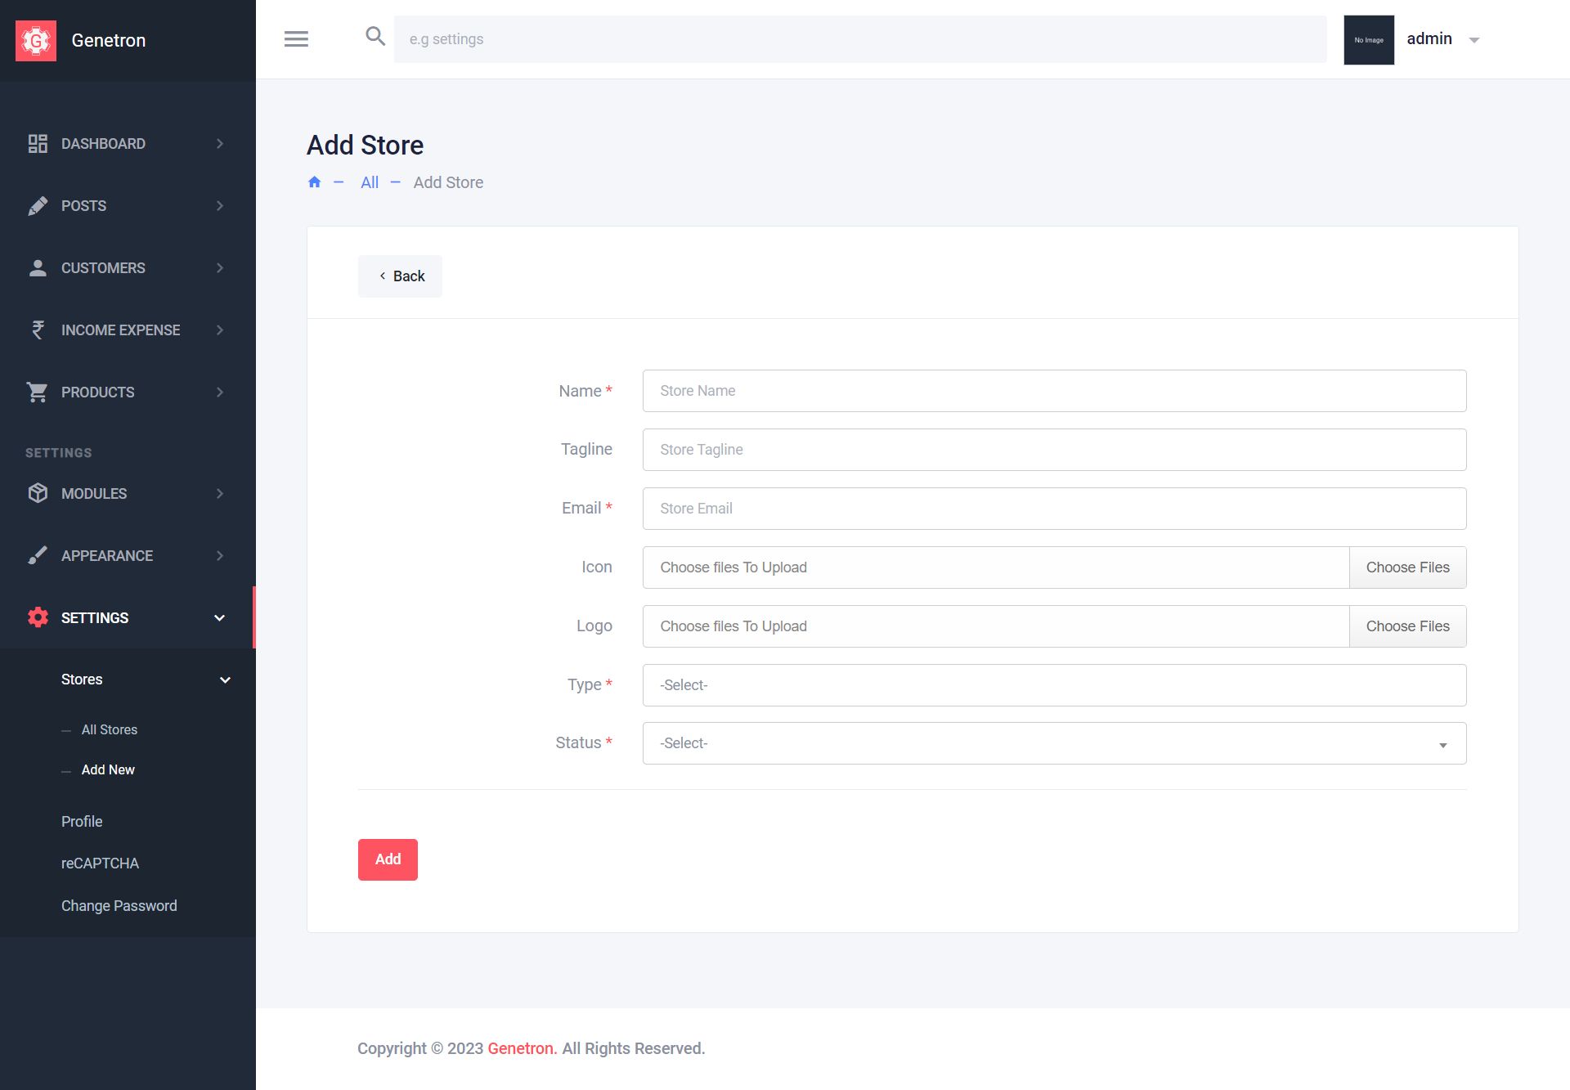Click the Dashboard grid icon

tap(38, 144)
